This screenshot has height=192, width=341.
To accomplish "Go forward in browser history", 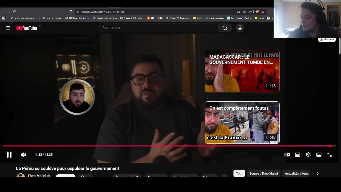I will [x=9, y=12].
